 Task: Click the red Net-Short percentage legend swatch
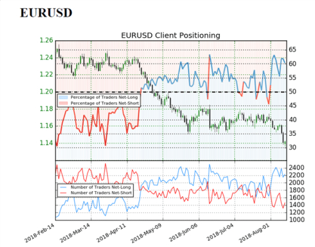pyautogui.click(x=64, y=103)
